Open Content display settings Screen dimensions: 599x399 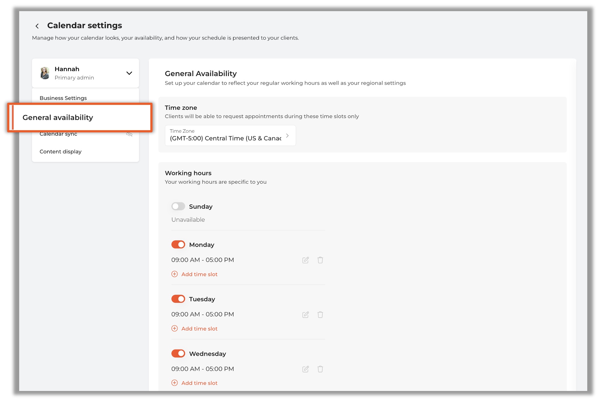pos(61,152)
